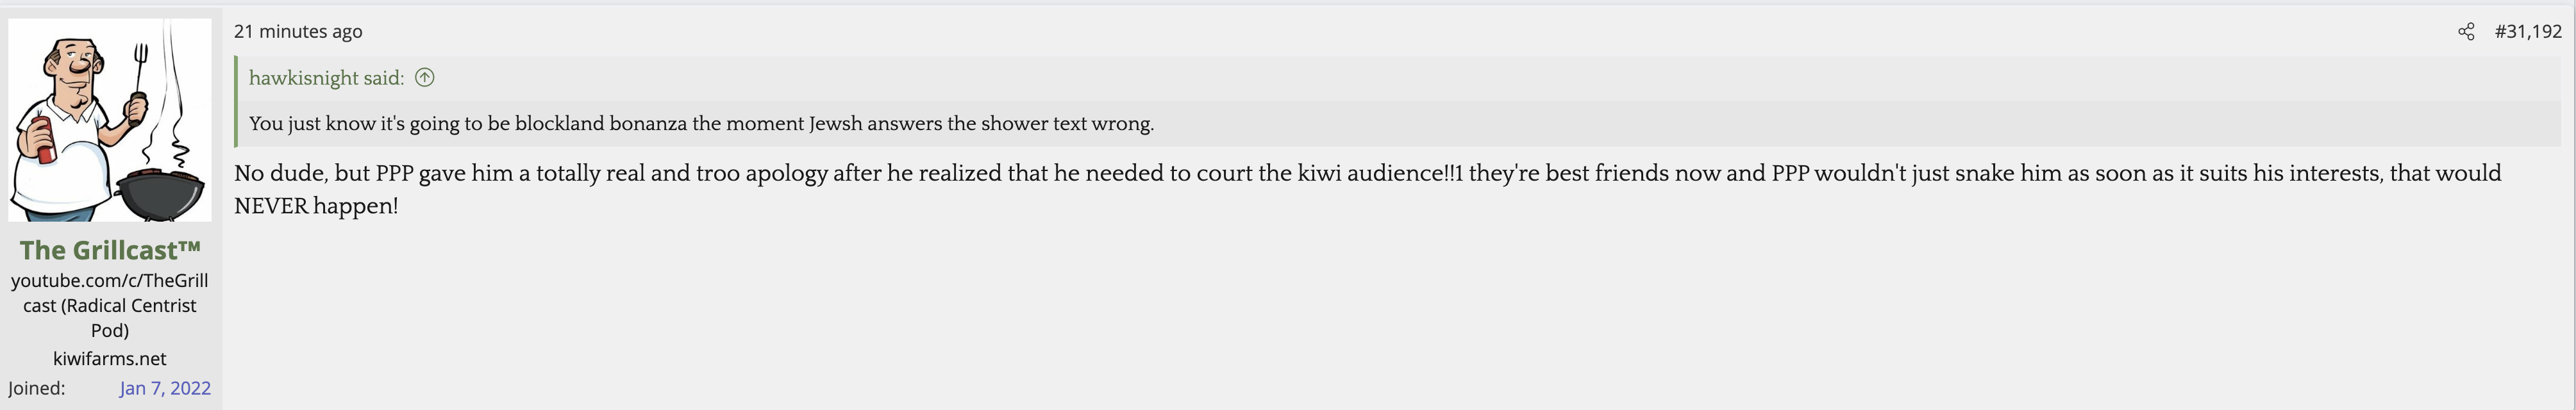Click the "(Radical Centrist Pod)" title text

[x=110, y=318]
